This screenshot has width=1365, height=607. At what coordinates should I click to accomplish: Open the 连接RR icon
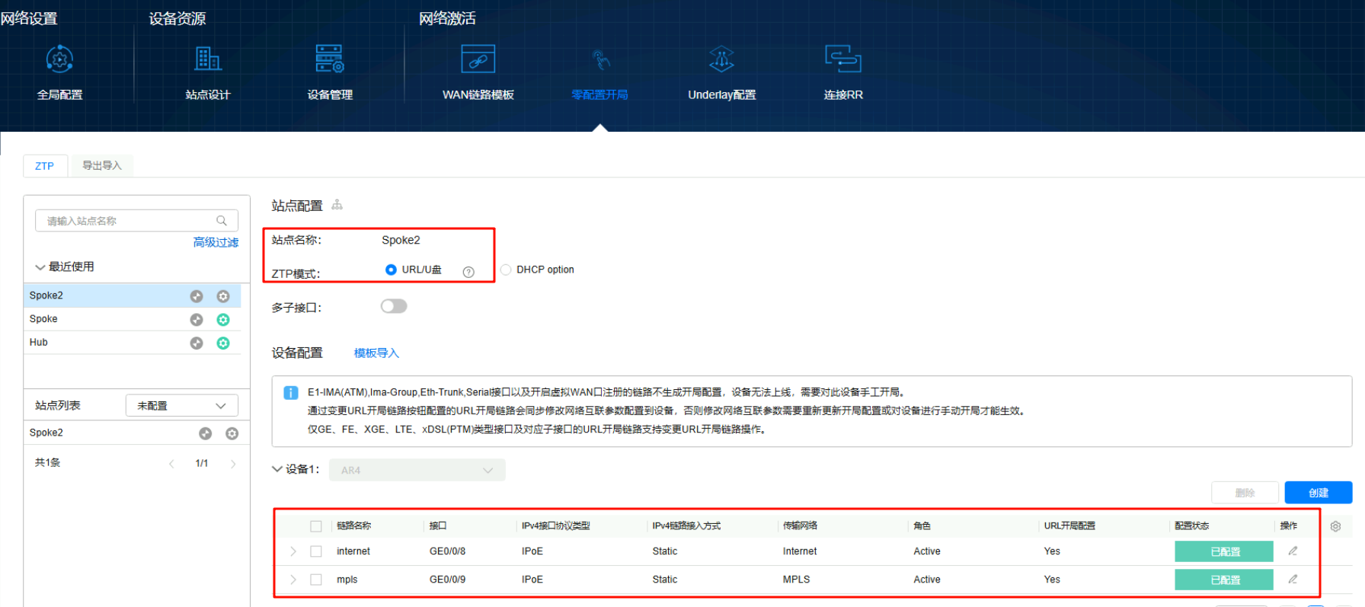[x=842, y=59]
